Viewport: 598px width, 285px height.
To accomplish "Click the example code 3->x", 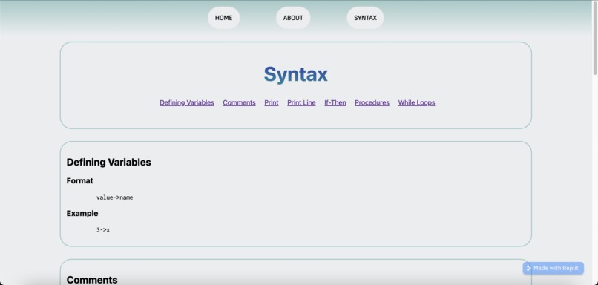I will pos(103,230).
